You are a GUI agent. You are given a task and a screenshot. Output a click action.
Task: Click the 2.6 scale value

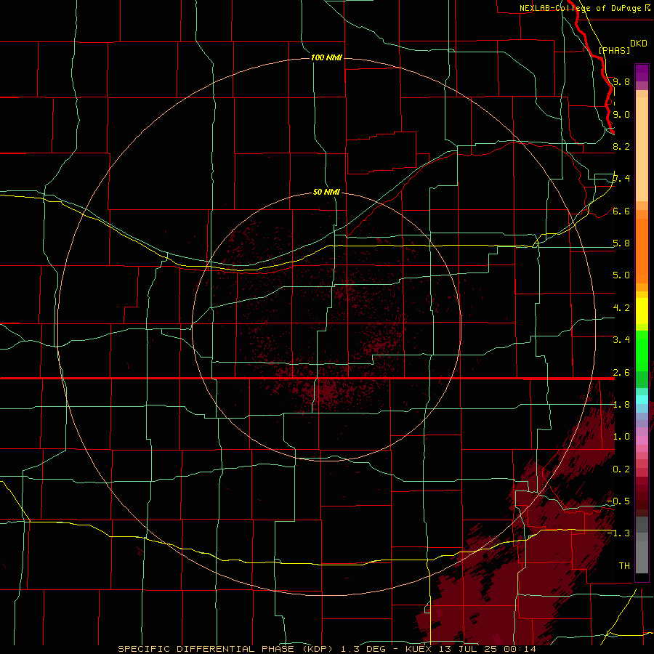(x=621, y=373)
